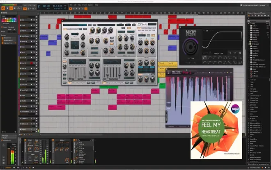Click the Compressor Release knob
This screenshot has height=170, width=271.
[x=37, y=149]
